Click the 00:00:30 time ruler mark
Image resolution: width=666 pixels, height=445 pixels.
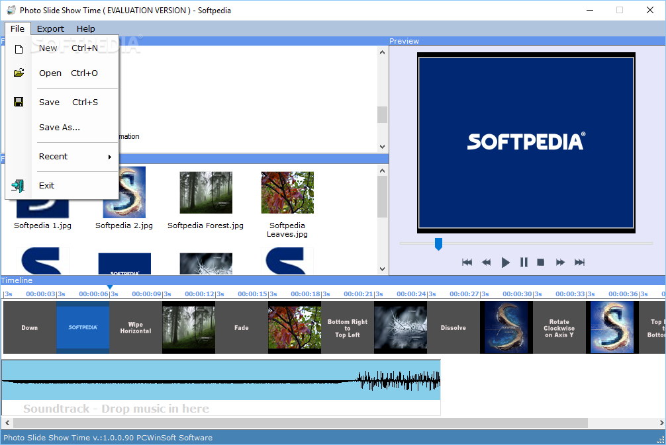click(x=517, y=294)
